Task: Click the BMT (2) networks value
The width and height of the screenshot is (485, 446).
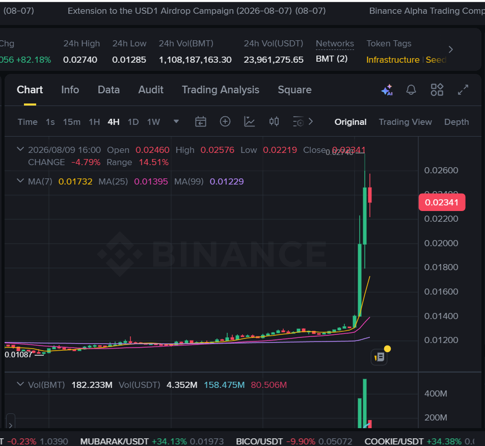Action: 332,59
